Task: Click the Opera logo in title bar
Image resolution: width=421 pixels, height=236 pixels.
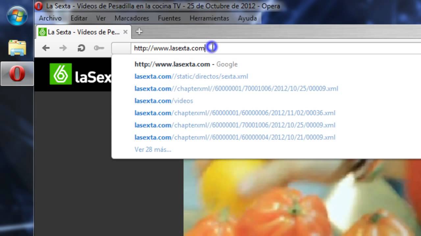Action: coord(39,6)
